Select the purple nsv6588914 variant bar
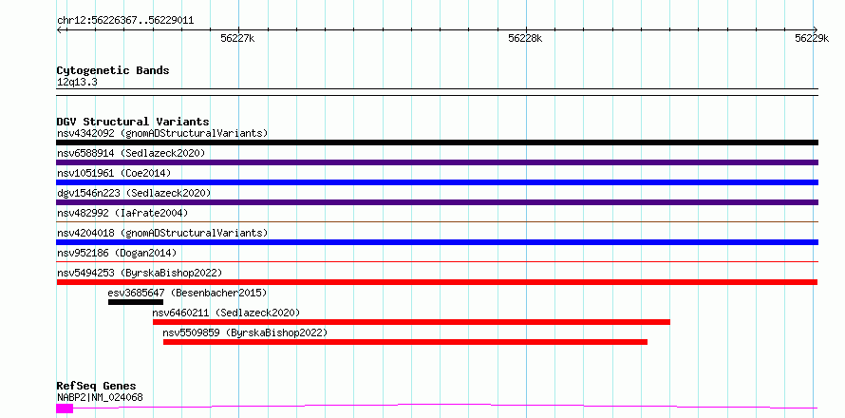The width and height of the screenshot is (845, 418). (x=437, y=162)
